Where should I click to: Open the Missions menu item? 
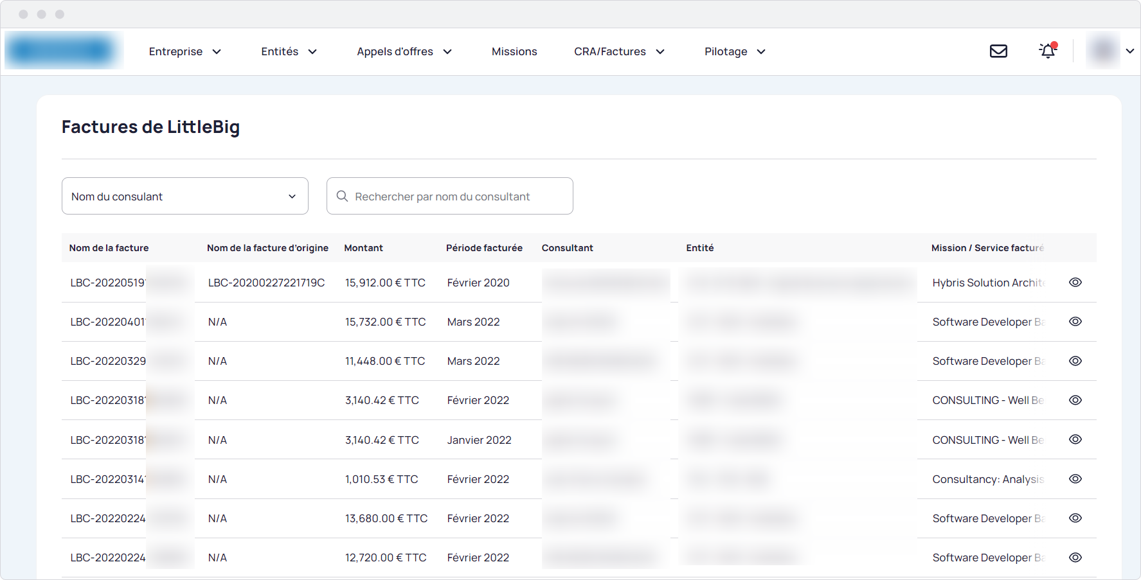click(514, 51)
